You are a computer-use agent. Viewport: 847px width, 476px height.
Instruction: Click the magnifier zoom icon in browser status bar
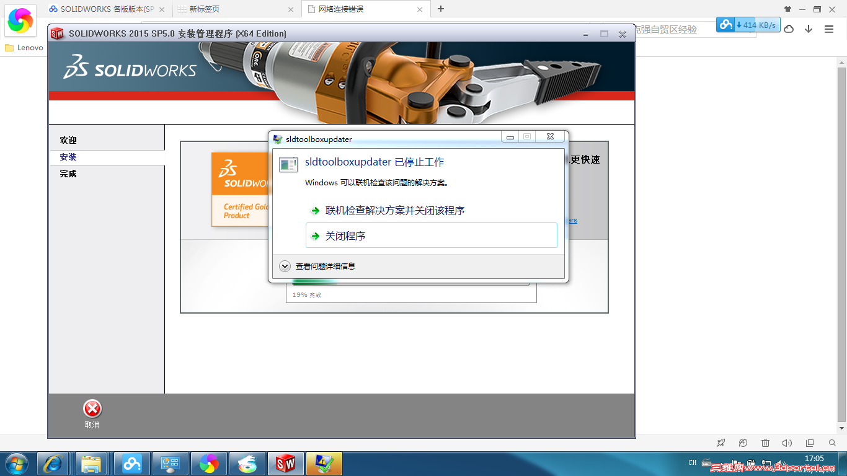tap(832, 443)
